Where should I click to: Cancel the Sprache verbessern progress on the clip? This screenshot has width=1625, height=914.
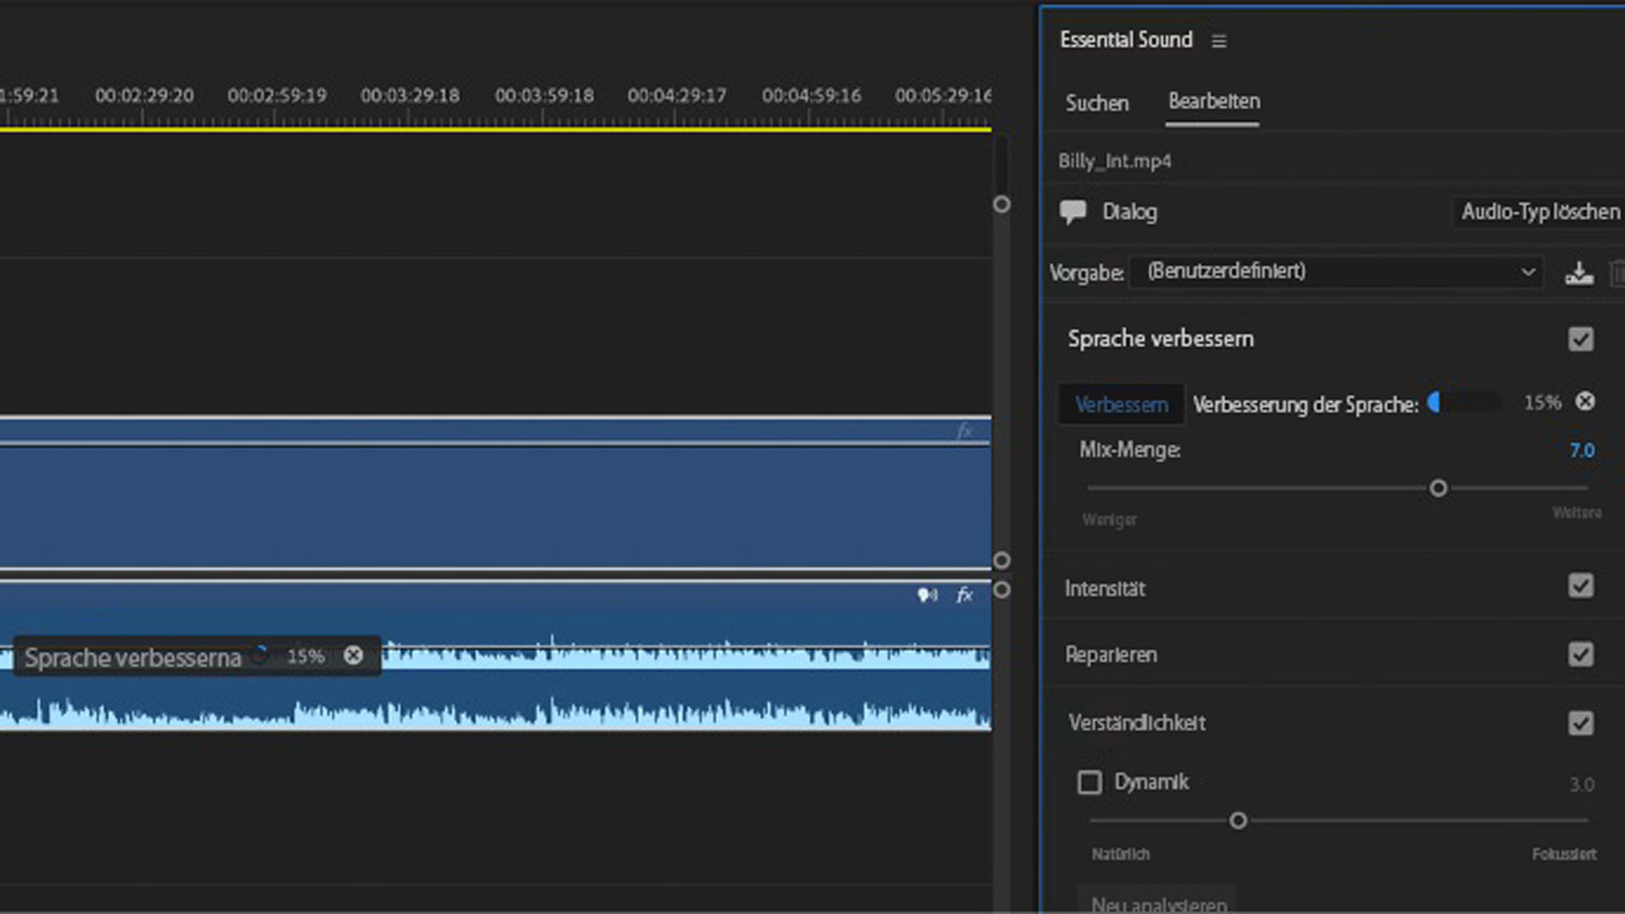point(353,655)
